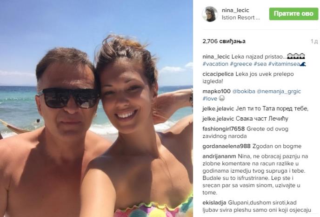Open gordanaelena988 commenter profile

click(x=227, y=146)
